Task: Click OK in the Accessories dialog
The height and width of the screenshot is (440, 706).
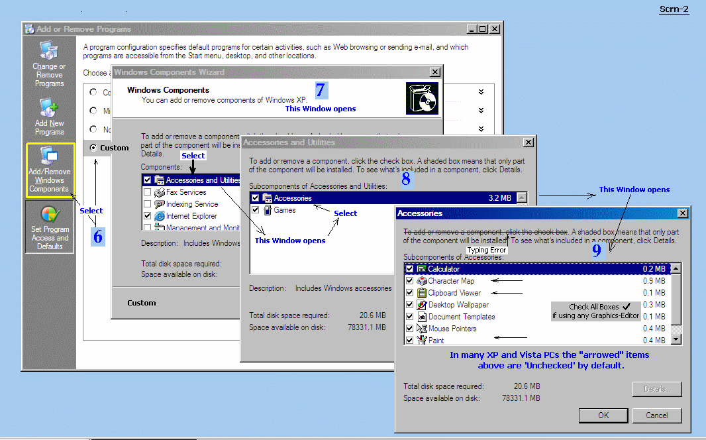Action: pyautogui.click(x=603, y=415)
